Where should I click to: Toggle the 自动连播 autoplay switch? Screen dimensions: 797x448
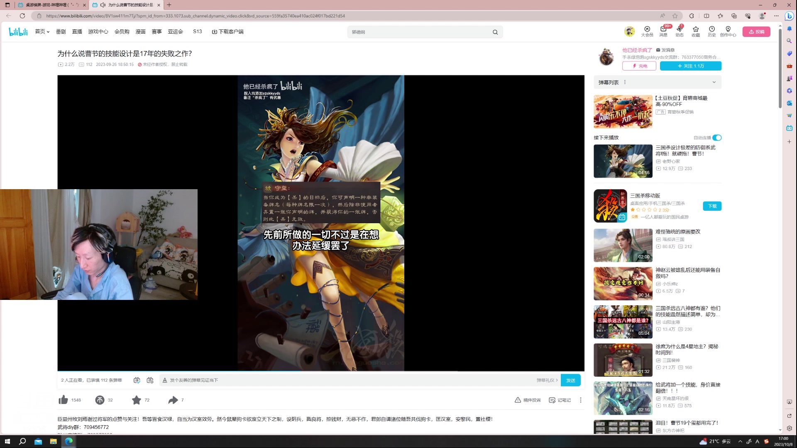[x=717, y=138]
